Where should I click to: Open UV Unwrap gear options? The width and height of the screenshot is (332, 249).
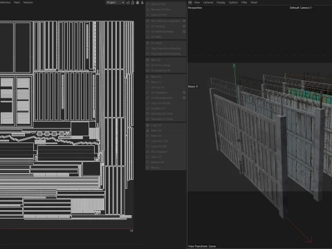click(184, 26)
